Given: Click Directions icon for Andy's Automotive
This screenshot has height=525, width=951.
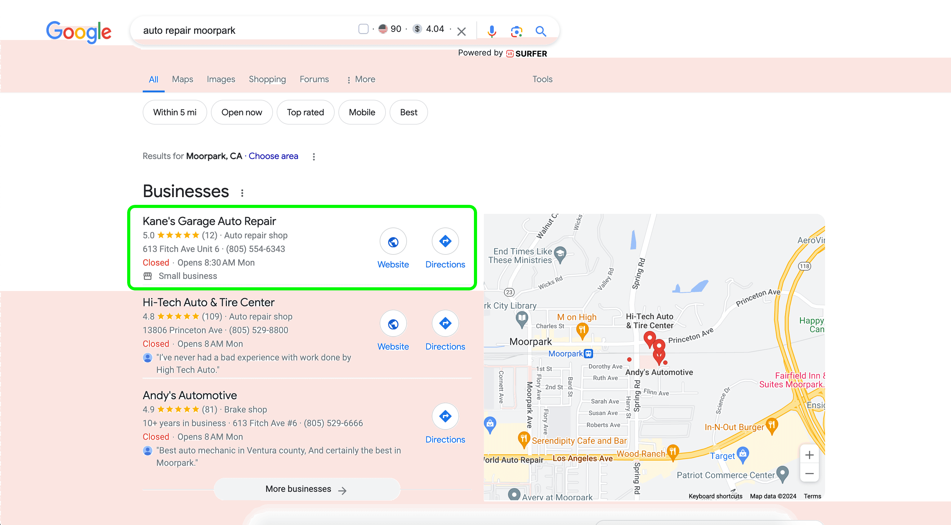Looking at the screenshot, I should [x=445, y=416].
